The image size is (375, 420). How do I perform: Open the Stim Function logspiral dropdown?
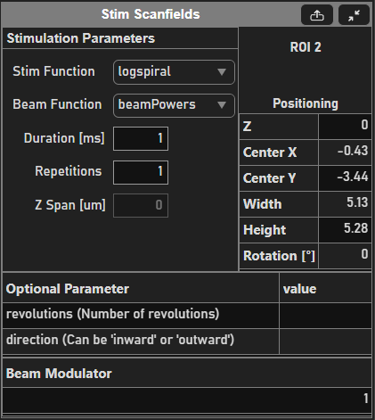(x=174, y=72)
